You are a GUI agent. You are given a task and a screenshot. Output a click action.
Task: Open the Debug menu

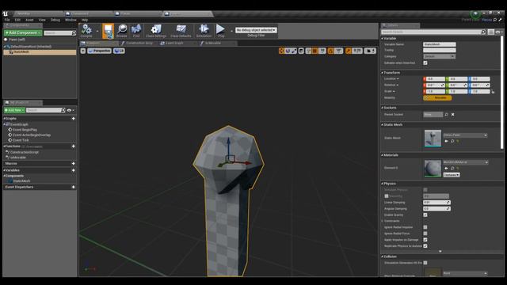55,20
